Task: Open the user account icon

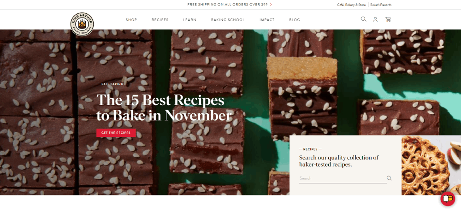Action: [375, 19]
